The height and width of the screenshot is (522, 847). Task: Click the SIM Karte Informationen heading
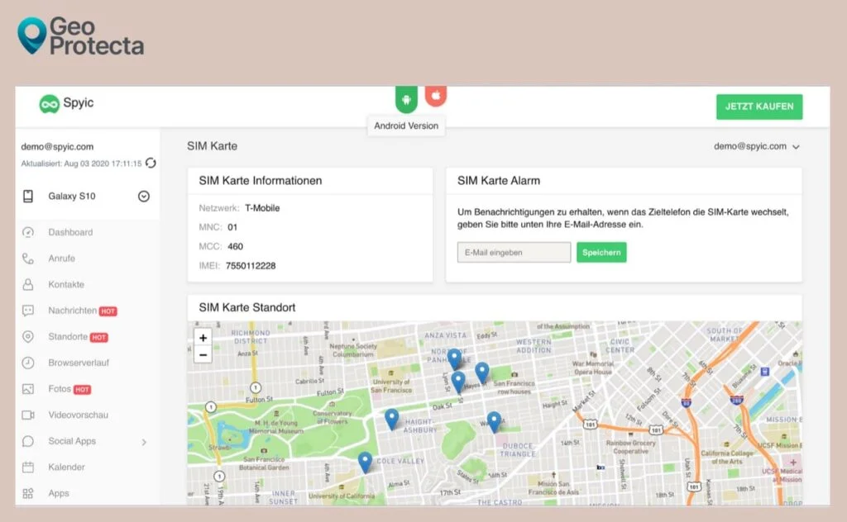pos(261,181)
